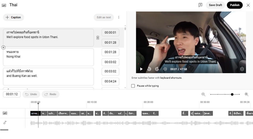The height and width of the screenshot is (139, 253).
Task: Play the video preview
Action: click(x=141, y=69)
